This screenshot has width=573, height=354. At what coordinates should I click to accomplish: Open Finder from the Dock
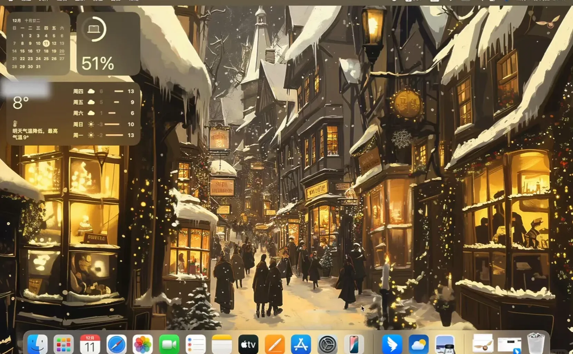(37, 344)
